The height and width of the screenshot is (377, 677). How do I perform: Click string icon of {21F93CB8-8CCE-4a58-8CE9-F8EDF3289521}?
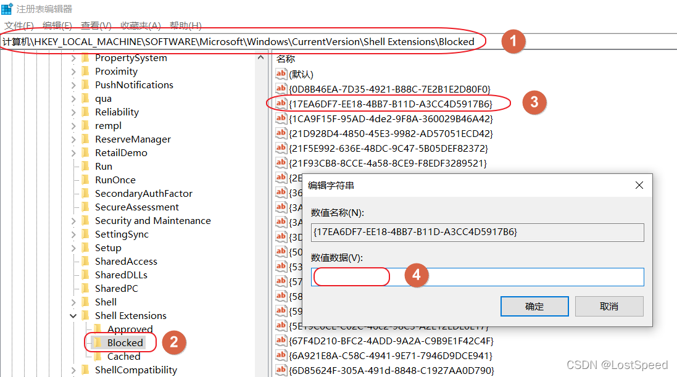[281, 163]
